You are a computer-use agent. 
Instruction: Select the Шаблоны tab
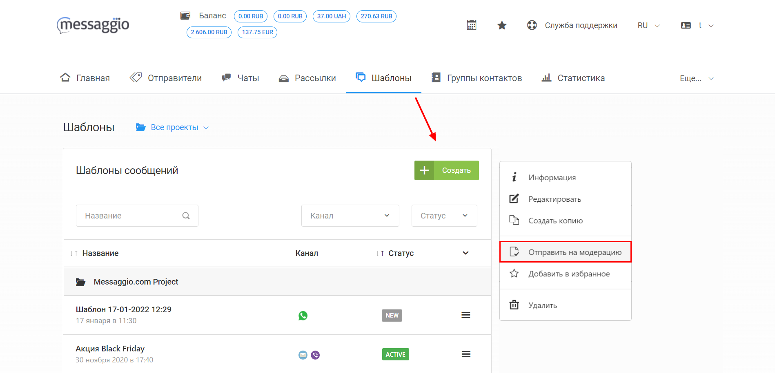(x=383, y=78)
